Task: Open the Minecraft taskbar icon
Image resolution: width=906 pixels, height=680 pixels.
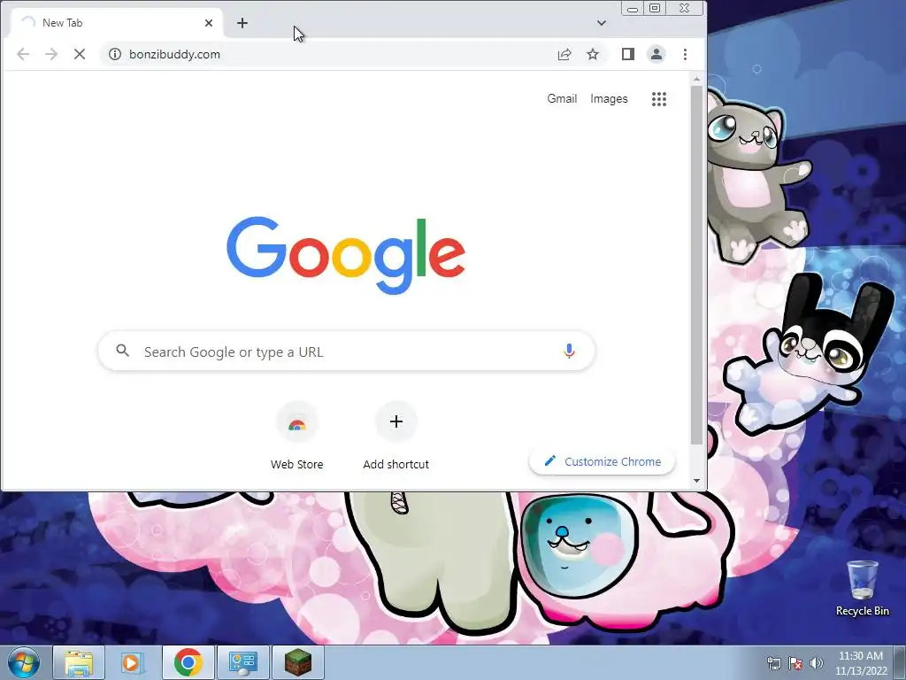Action: (x=297, y=662)
